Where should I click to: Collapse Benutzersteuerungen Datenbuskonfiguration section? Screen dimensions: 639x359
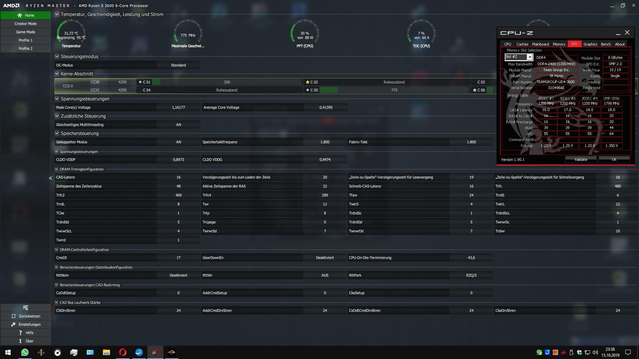coord(57,267)
